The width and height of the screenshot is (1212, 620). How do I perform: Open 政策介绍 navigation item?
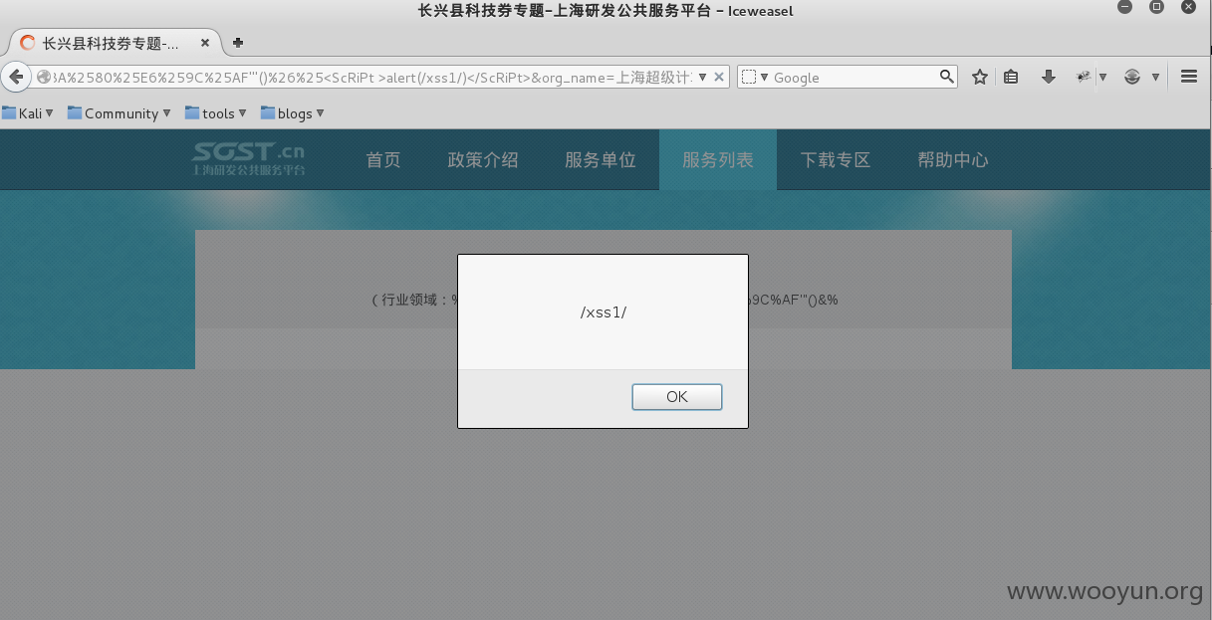(x=483, y=160)
